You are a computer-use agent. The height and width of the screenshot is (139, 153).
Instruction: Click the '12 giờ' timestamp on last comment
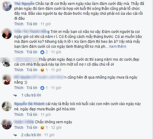click(x=56, y=128)
